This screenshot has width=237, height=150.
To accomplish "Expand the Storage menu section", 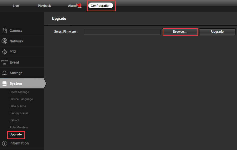I will coord(22,73).
